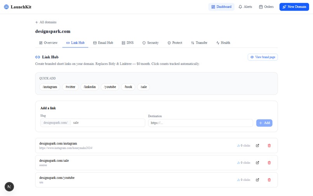Click the Add link button
This screenshot has height=196, width=313.
coord(264,123)
